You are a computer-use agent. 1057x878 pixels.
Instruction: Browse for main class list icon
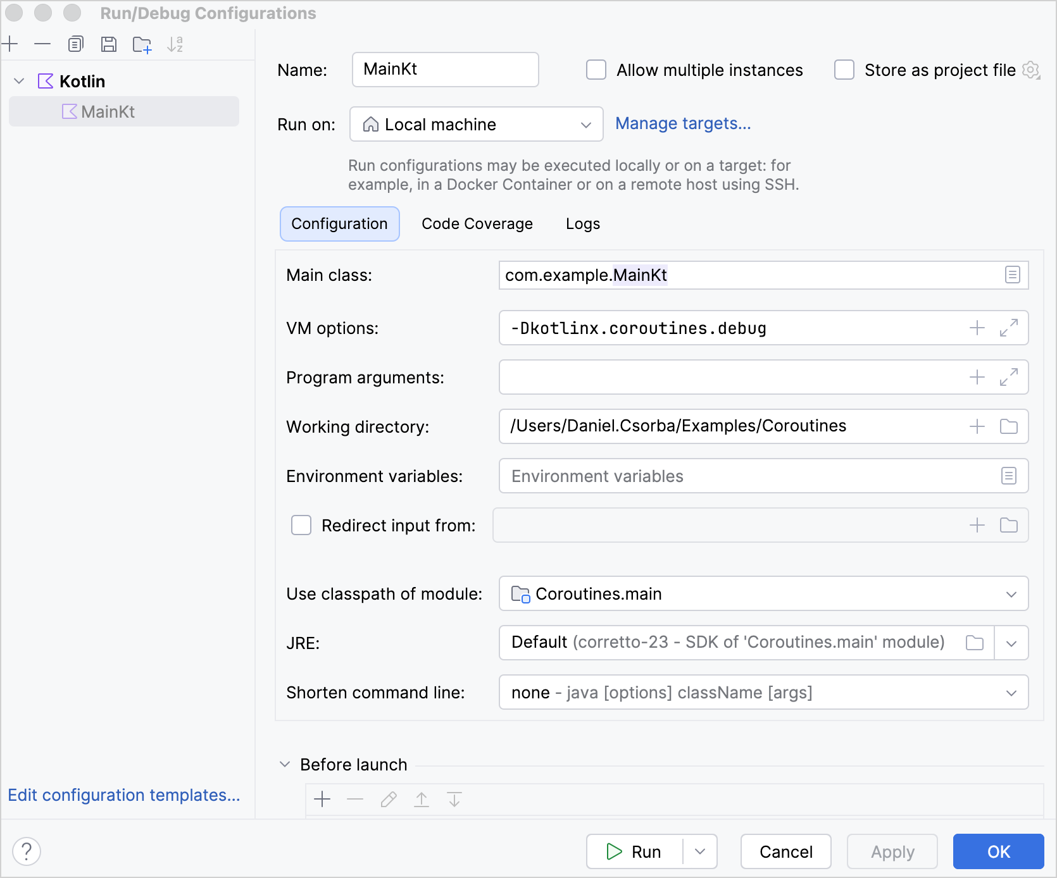[x=1013, y=275]
